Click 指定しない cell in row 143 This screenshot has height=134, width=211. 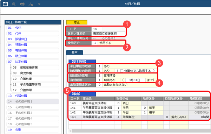click(179, 117)
